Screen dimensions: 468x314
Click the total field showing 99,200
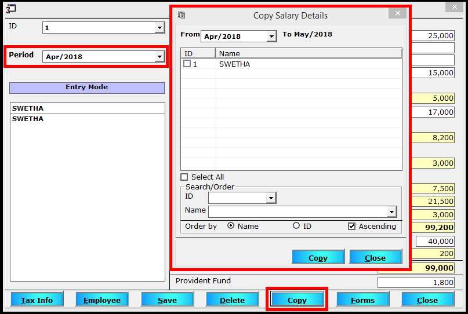433,227
